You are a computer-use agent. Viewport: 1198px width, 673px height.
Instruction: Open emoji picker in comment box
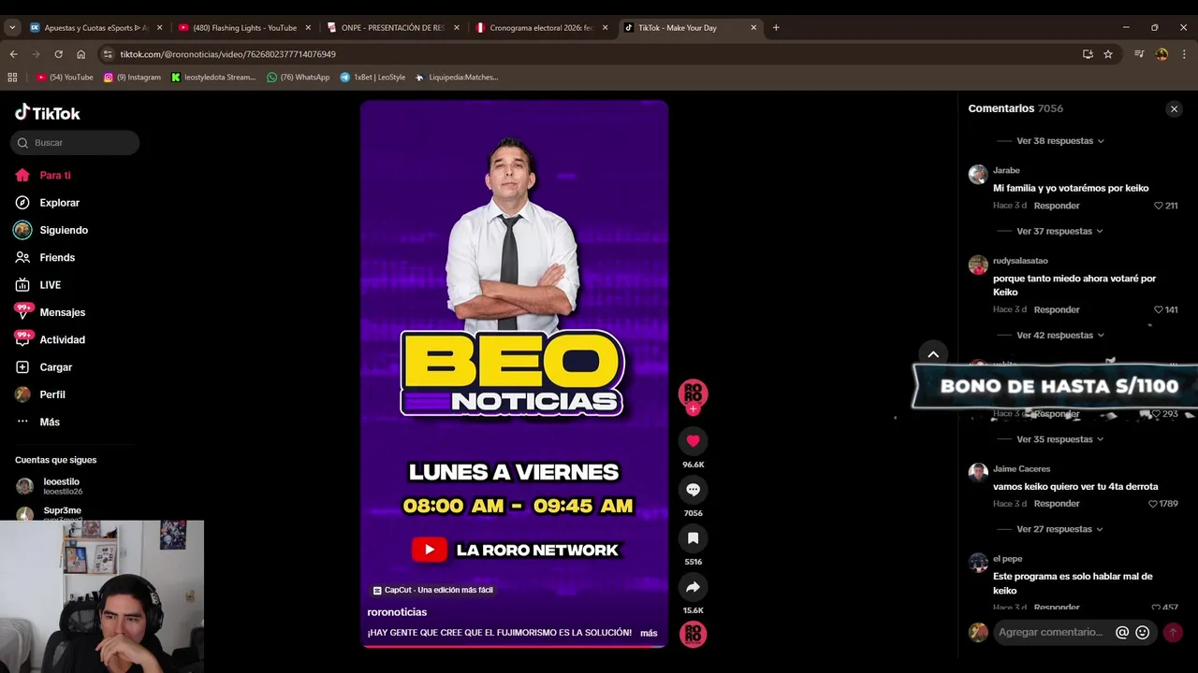1142,633
